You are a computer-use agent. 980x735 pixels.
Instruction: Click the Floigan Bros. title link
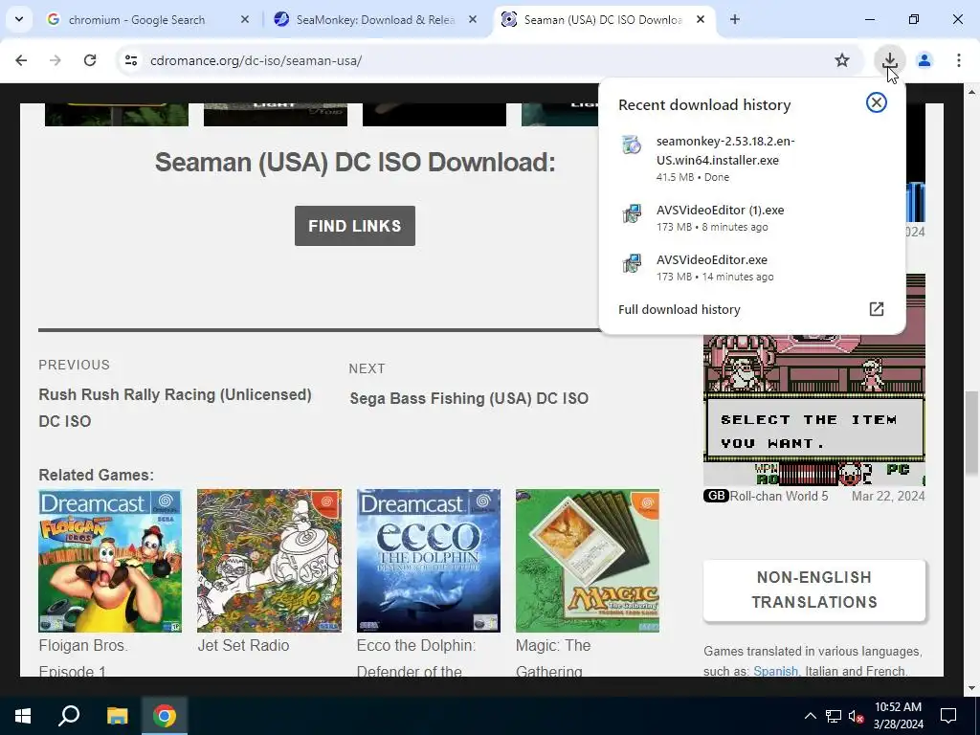click(83, 657)
